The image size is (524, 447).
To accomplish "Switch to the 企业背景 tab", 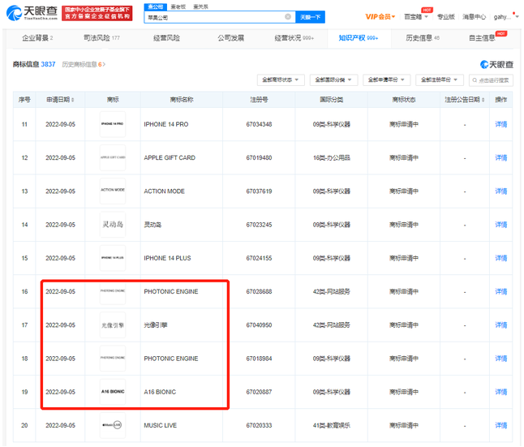I will (37, 38).
